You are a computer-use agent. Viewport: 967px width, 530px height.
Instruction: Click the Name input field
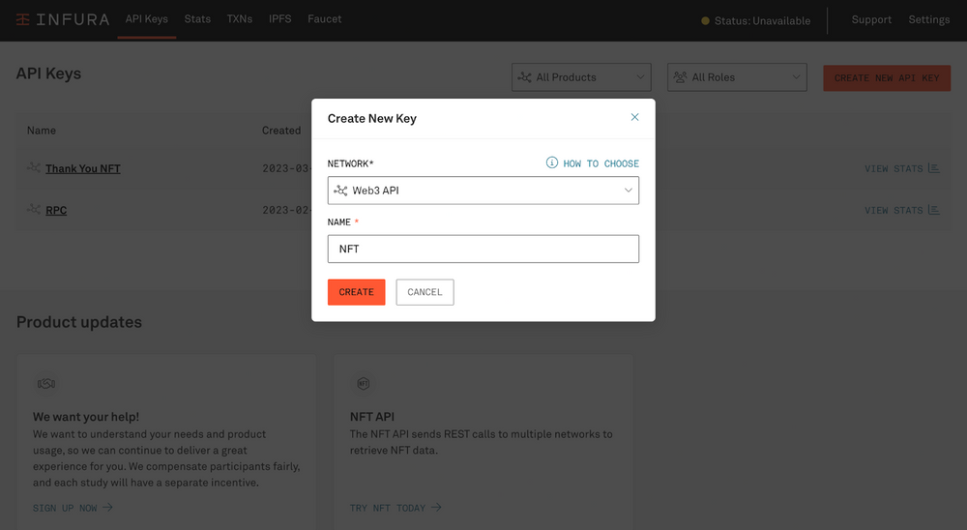point(483,249)
